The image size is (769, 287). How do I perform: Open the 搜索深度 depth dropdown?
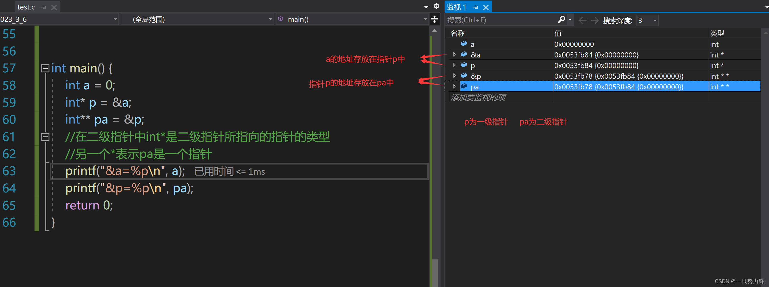point(647,20)
